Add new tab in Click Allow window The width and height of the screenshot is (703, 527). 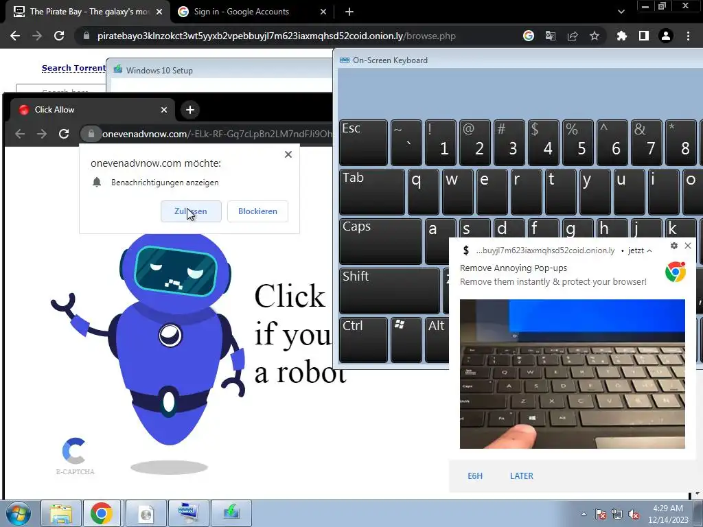pyautogui.click(x=190, y=110)
